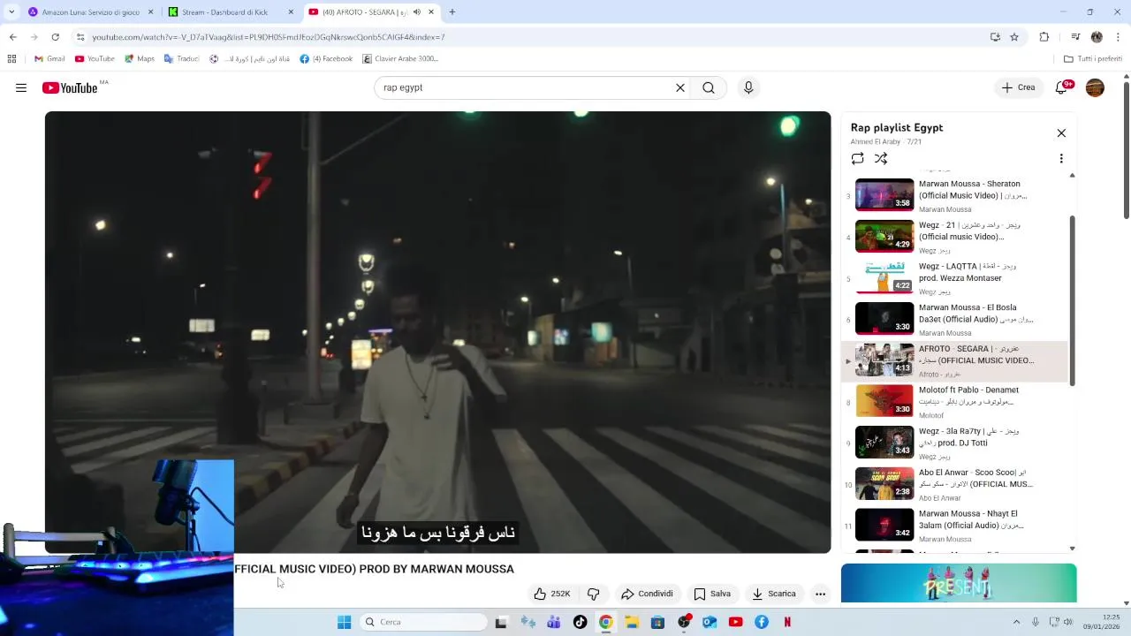Dislike the video
Screen dimensions: 1131x636
tap(594, 594)
